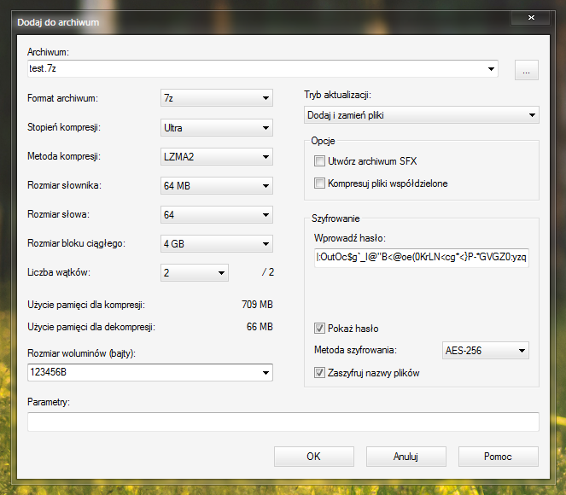Open the Archiwum path history dropdown arrow
This screenshot has height=495, width=566.
click(491, 68)
